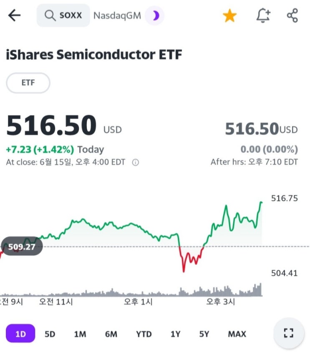The height and width of the screenshot is (364, 310).
Task: Select the 1D chart range
Action: point(20,334)
